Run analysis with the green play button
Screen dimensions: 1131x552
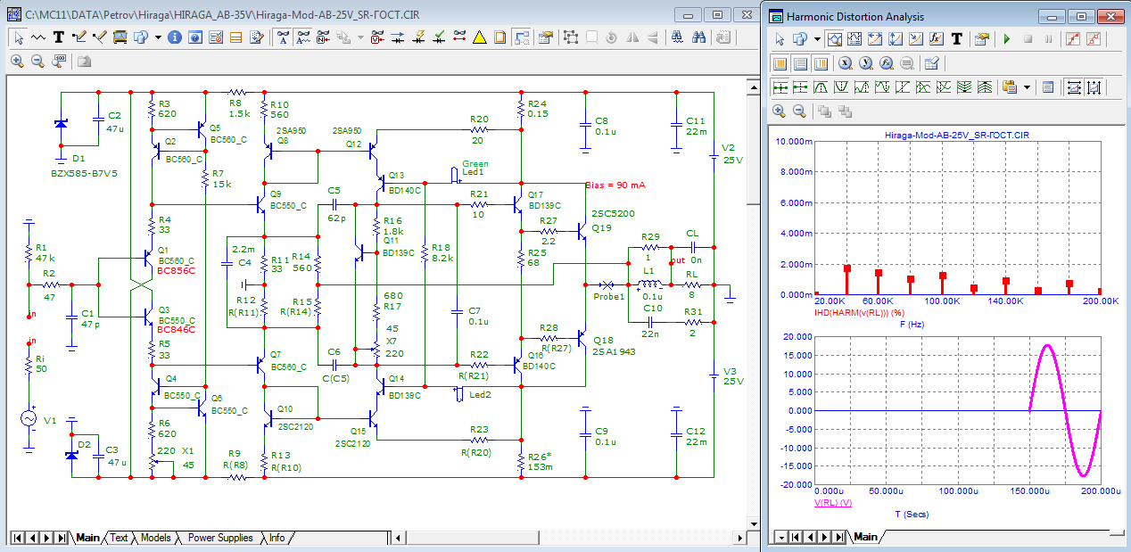pos(1006,39)
